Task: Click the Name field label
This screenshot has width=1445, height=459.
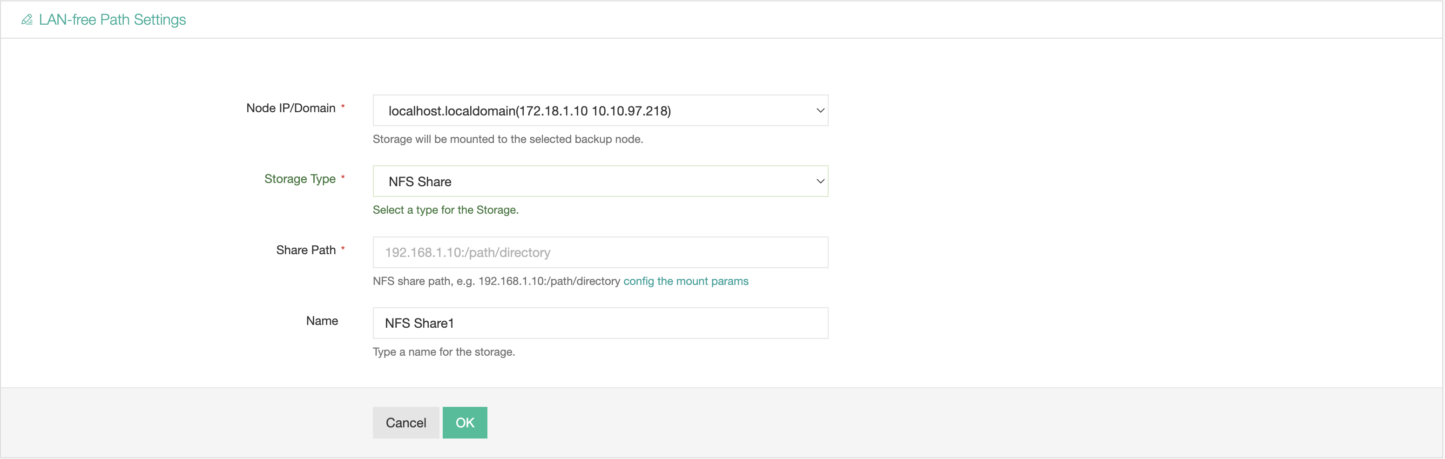Action: 322,321
